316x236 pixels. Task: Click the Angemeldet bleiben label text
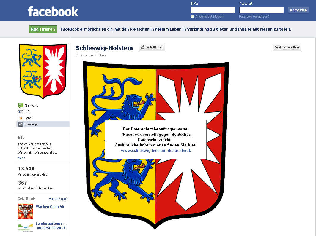coord(209,17)
